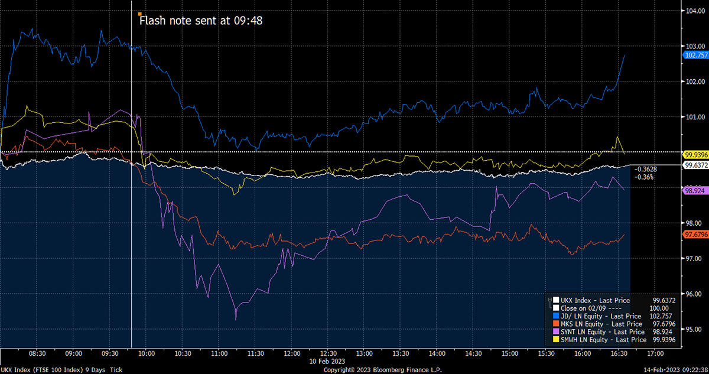Click the white 99.6372 price tag
The image size is (709, 374).
[x=695, y=165]
